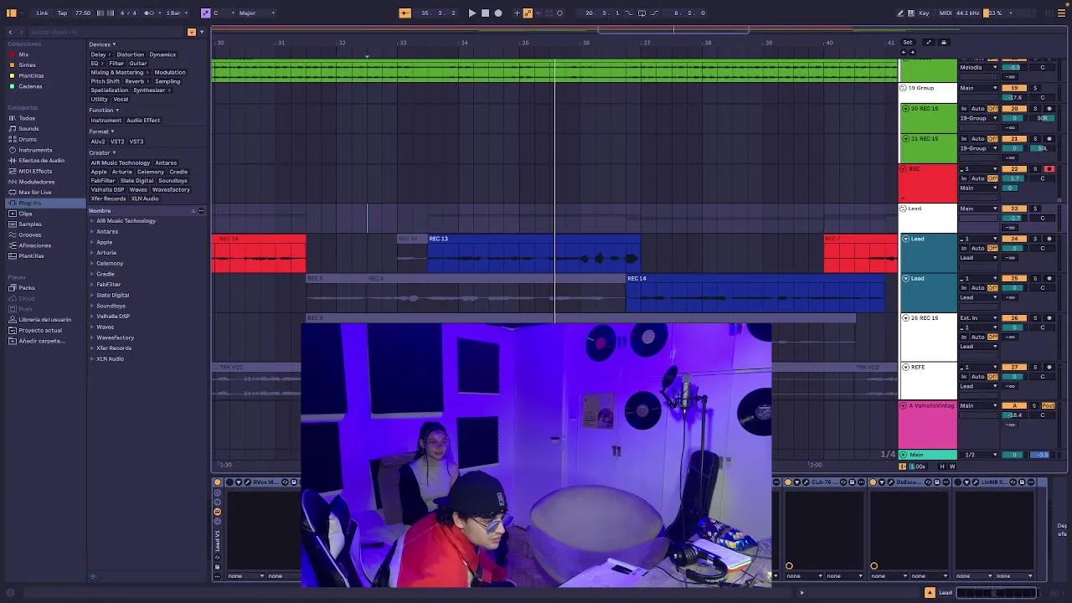
Task: Click the orange filter toggle icon in browser
Action: coord(191,32)
